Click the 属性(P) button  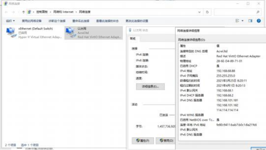click(143, 141)
